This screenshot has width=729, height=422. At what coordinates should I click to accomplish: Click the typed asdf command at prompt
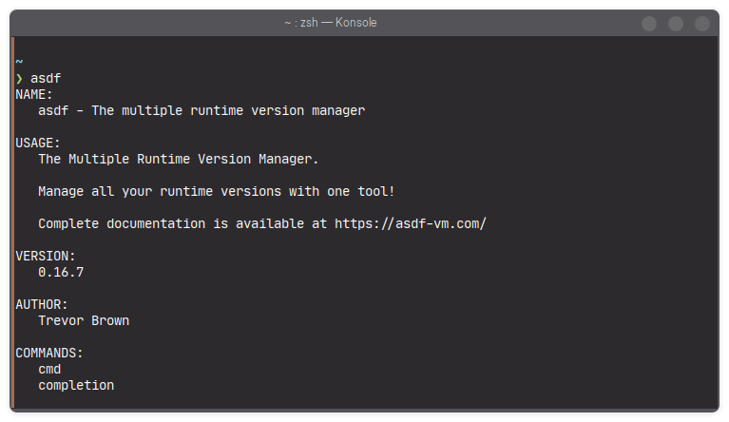pos(46,78)
